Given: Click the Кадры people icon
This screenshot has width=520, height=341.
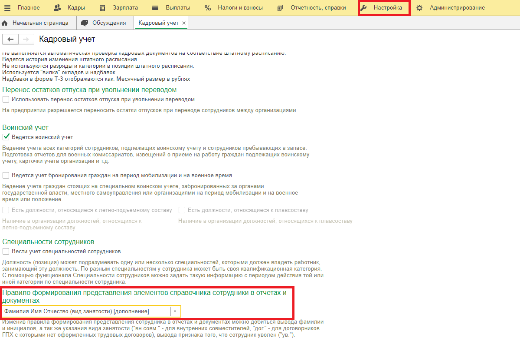Looking at the screenshot, I should (57, 7).
